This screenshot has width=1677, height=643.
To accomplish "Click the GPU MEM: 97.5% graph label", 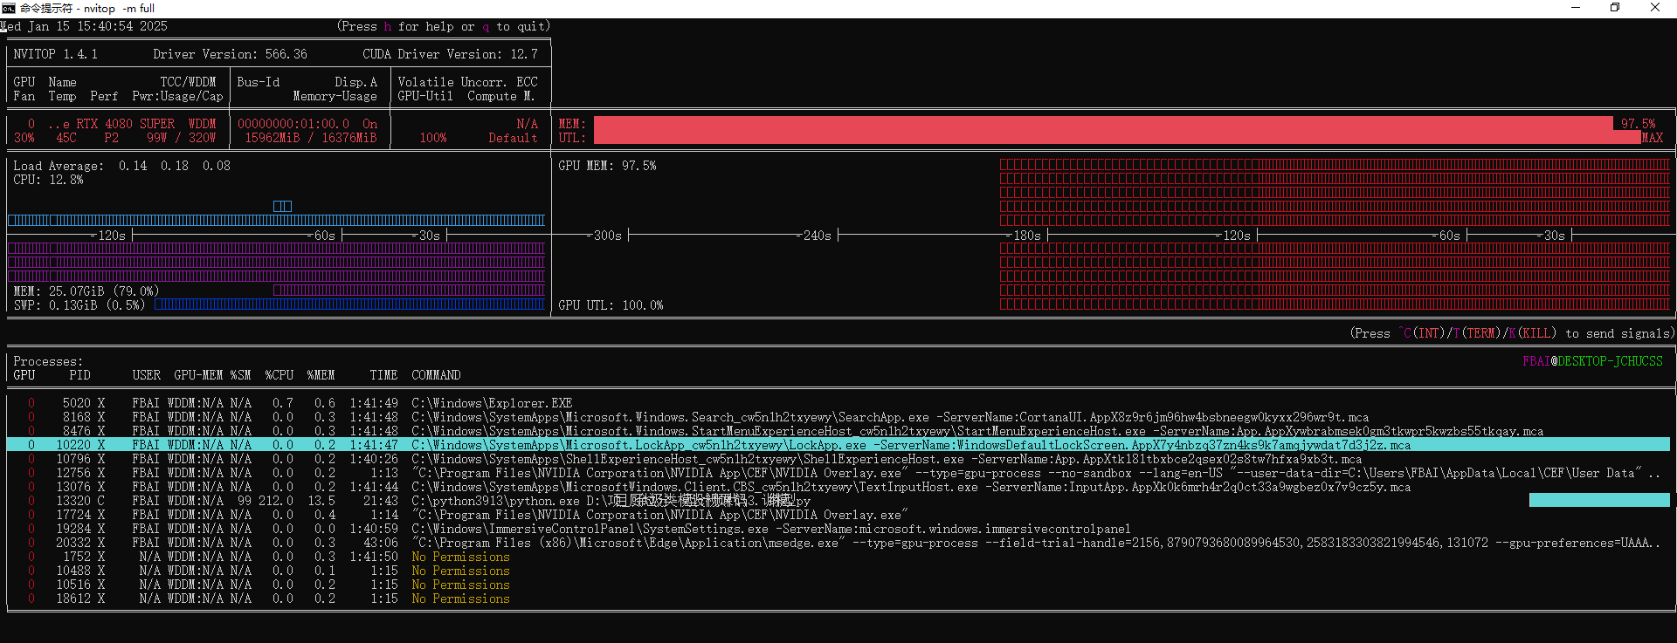I will coord(607,166).
